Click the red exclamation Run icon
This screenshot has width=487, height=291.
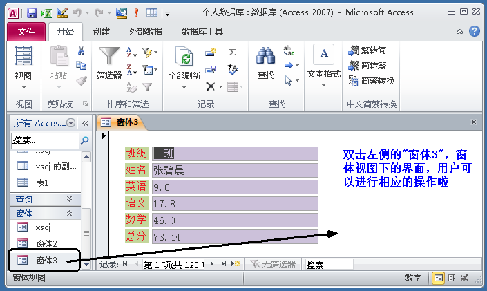point(136,12)
